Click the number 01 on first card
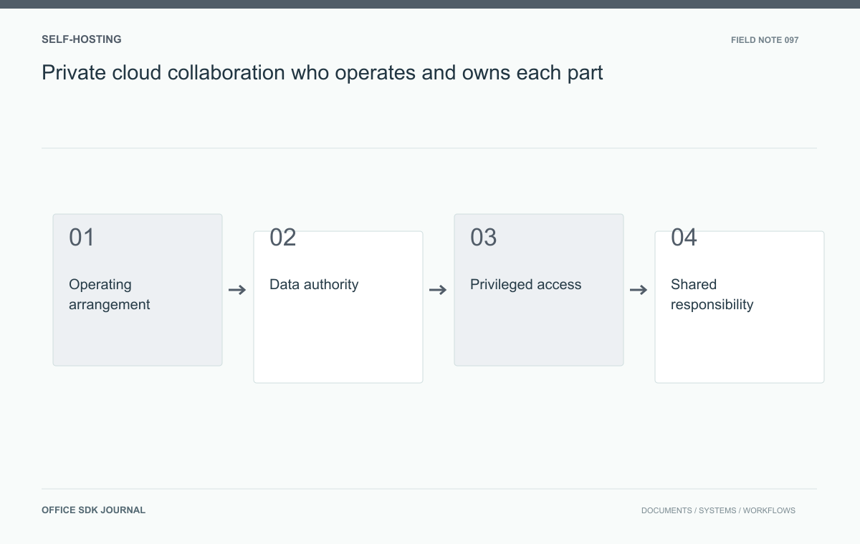This screenshot has height=544, width=860. [x=82, y=238]
